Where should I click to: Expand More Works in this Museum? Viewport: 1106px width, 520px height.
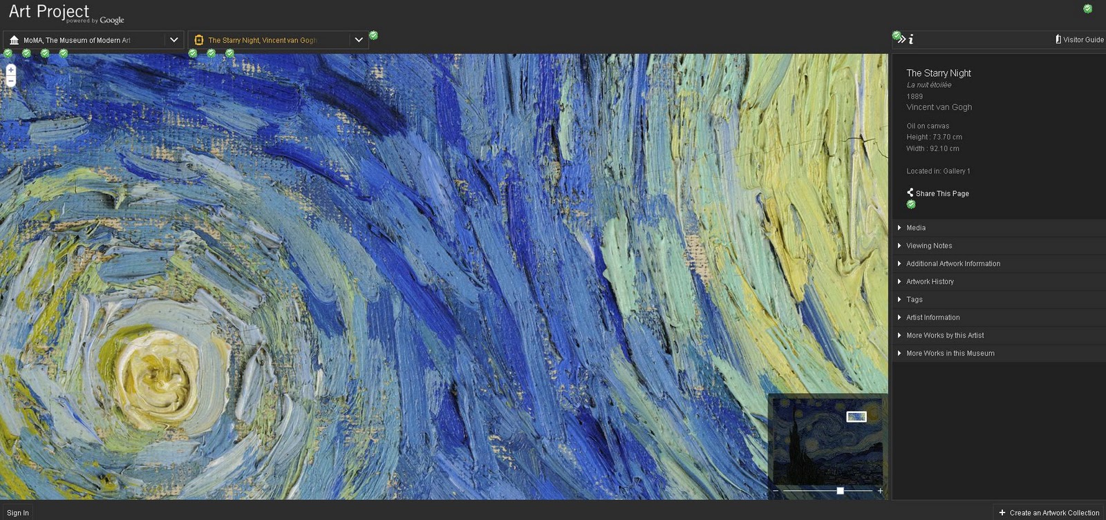click(999, 354)
